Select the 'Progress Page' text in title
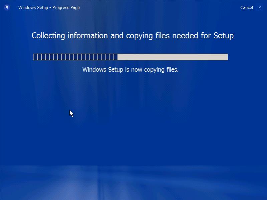 pos(66,7)
